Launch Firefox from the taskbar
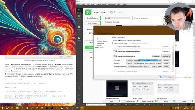 coord(42,108)
